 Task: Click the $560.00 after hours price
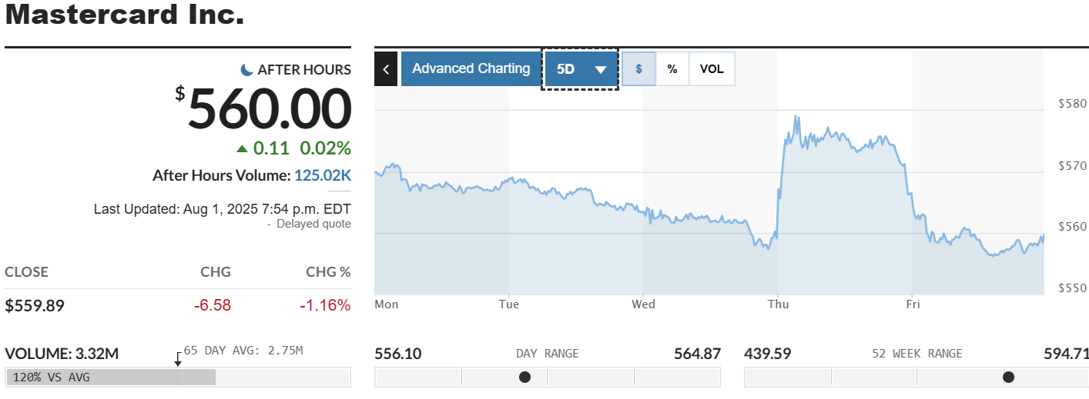coord(270,109)
